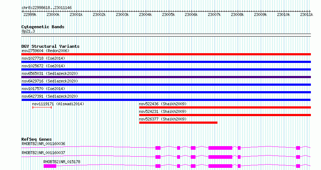Click the largest exon of RHOBTB2|NM_001160036

pyautogui.click(x=220, y=148)
